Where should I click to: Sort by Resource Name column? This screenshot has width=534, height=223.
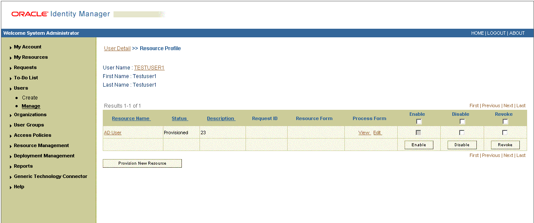[131, 118]
